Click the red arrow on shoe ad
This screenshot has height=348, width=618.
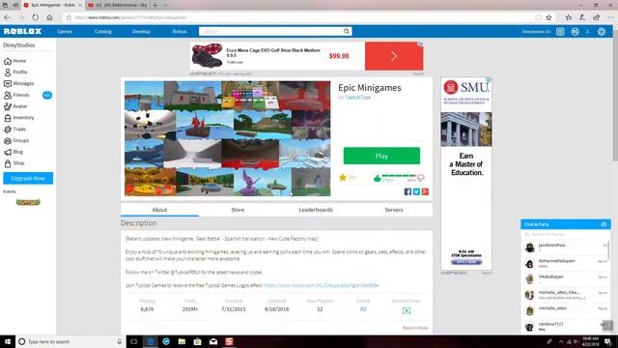[394, 56]
